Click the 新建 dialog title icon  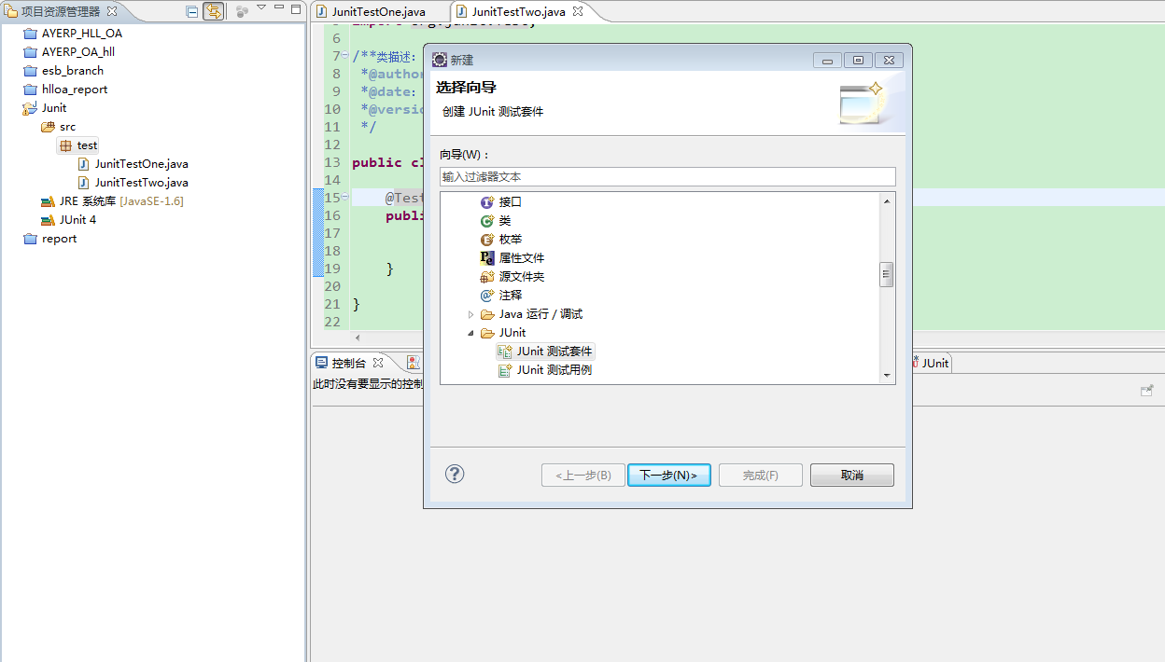click(x=439, y=60)
